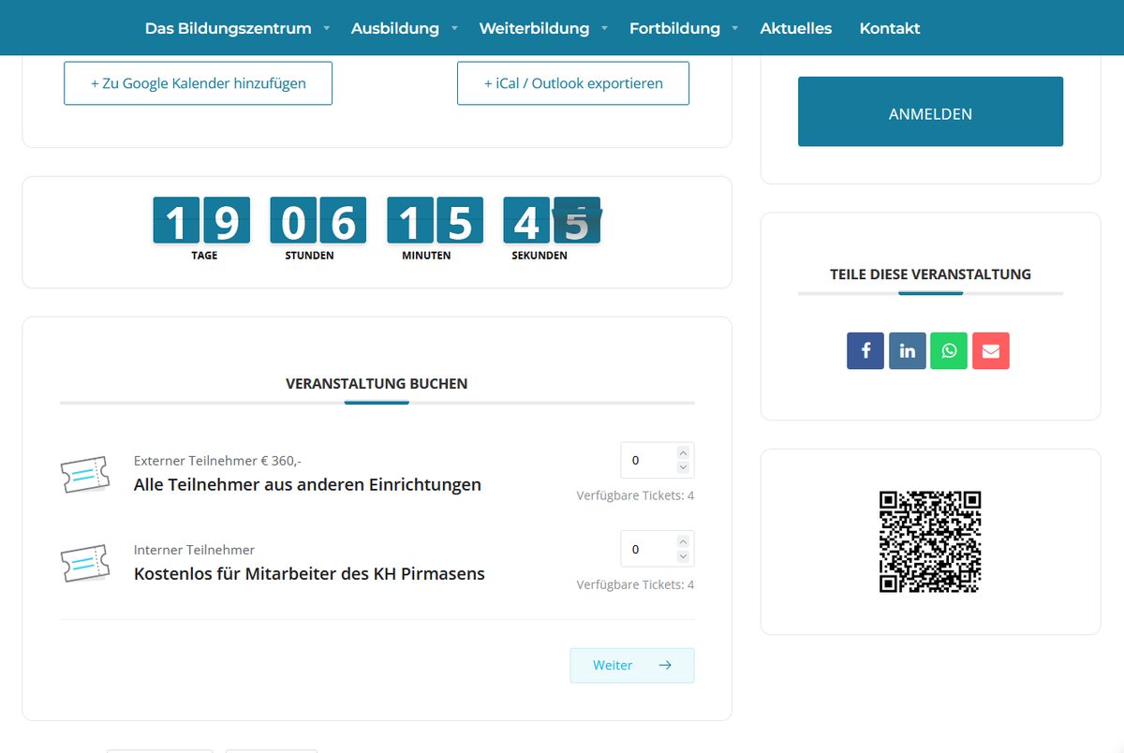Click ticket icon for Interner Teilnehmer
1124x753 pixels.
85,564
